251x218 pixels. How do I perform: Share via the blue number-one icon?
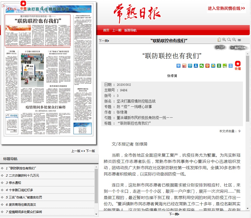coord(231,66)
